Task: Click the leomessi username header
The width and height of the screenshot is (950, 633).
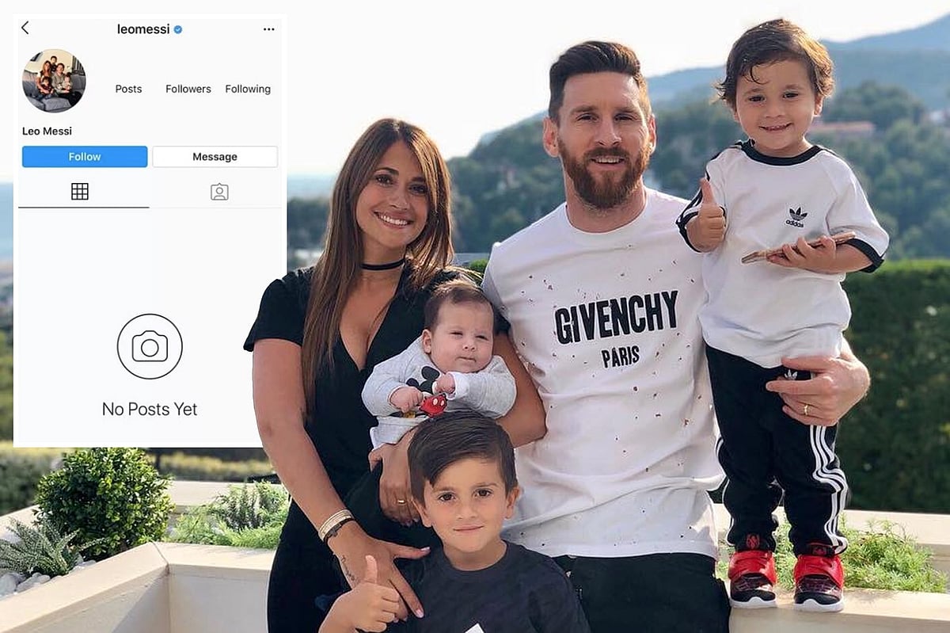Action: [143, 29]
